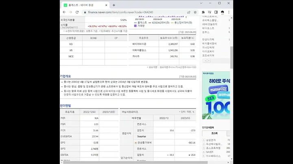Click the 에이치바이온 shareholder cell
This screenshot has width=293, height=164.
[139, 44]
